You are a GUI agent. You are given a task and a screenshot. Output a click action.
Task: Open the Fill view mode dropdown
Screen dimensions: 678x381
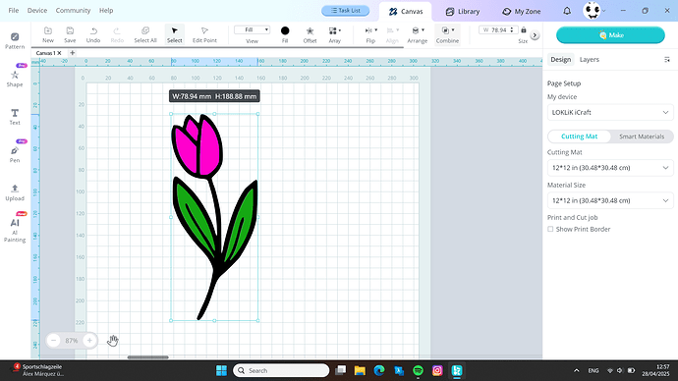[x=253, y=29]
